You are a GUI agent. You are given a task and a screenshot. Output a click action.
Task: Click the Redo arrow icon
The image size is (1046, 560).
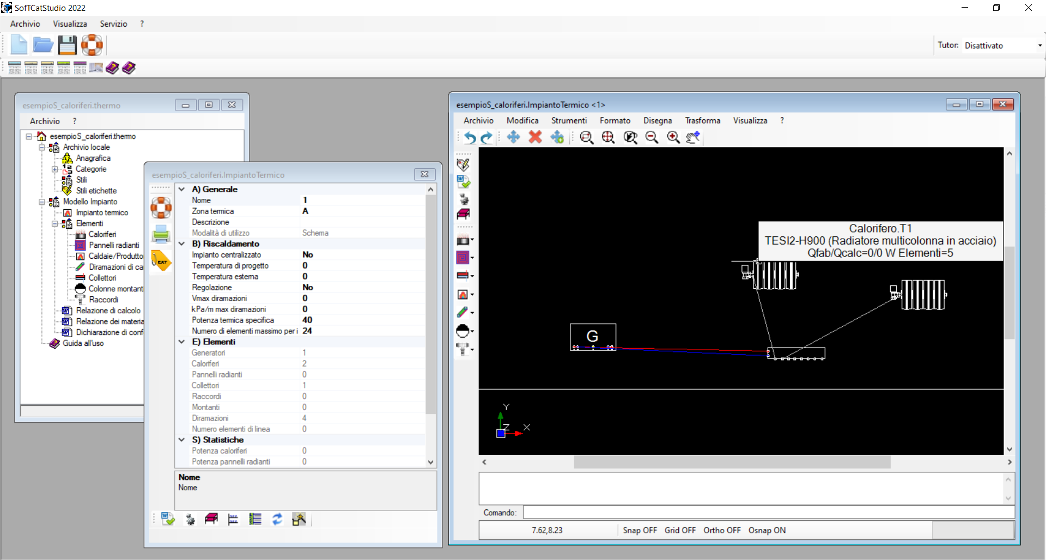(x=486, y=137)
